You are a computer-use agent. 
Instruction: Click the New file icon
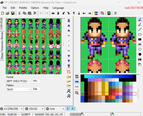coord(3,13)
